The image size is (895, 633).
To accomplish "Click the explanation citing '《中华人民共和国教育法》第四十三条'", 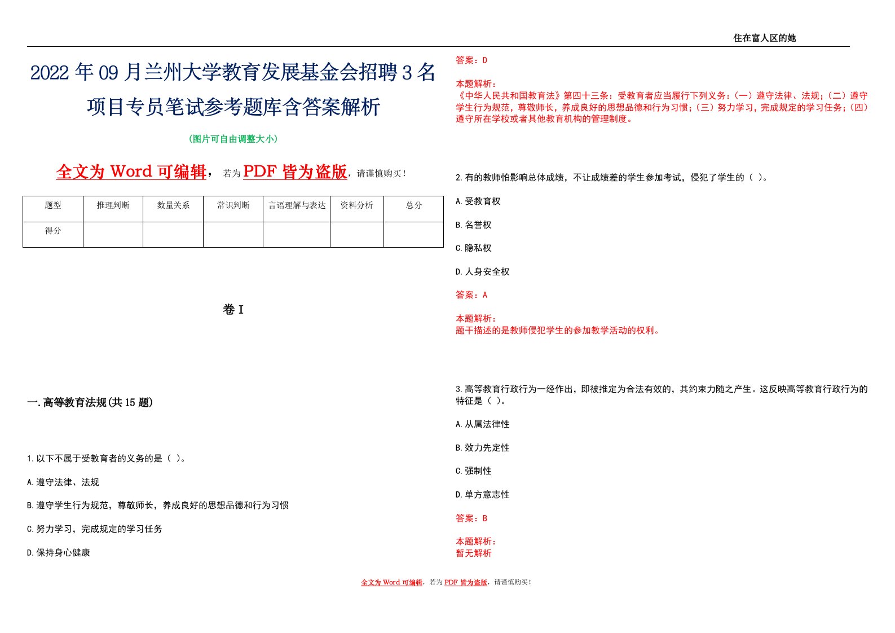I will [662, 107].
